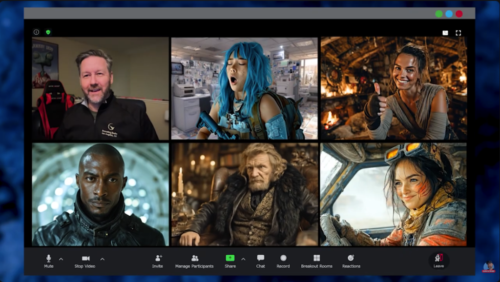Open the Invite panel

pos(157,260)
